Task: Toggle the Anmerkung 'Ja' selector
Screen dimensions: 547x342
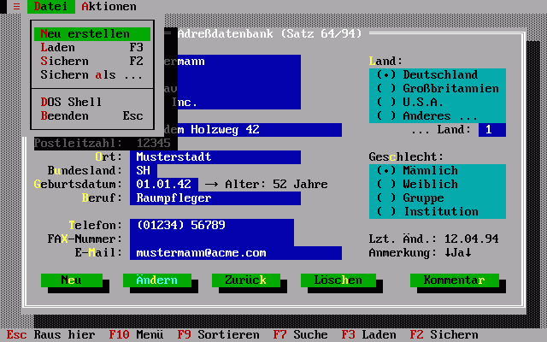Action: [x=457, y=253]
